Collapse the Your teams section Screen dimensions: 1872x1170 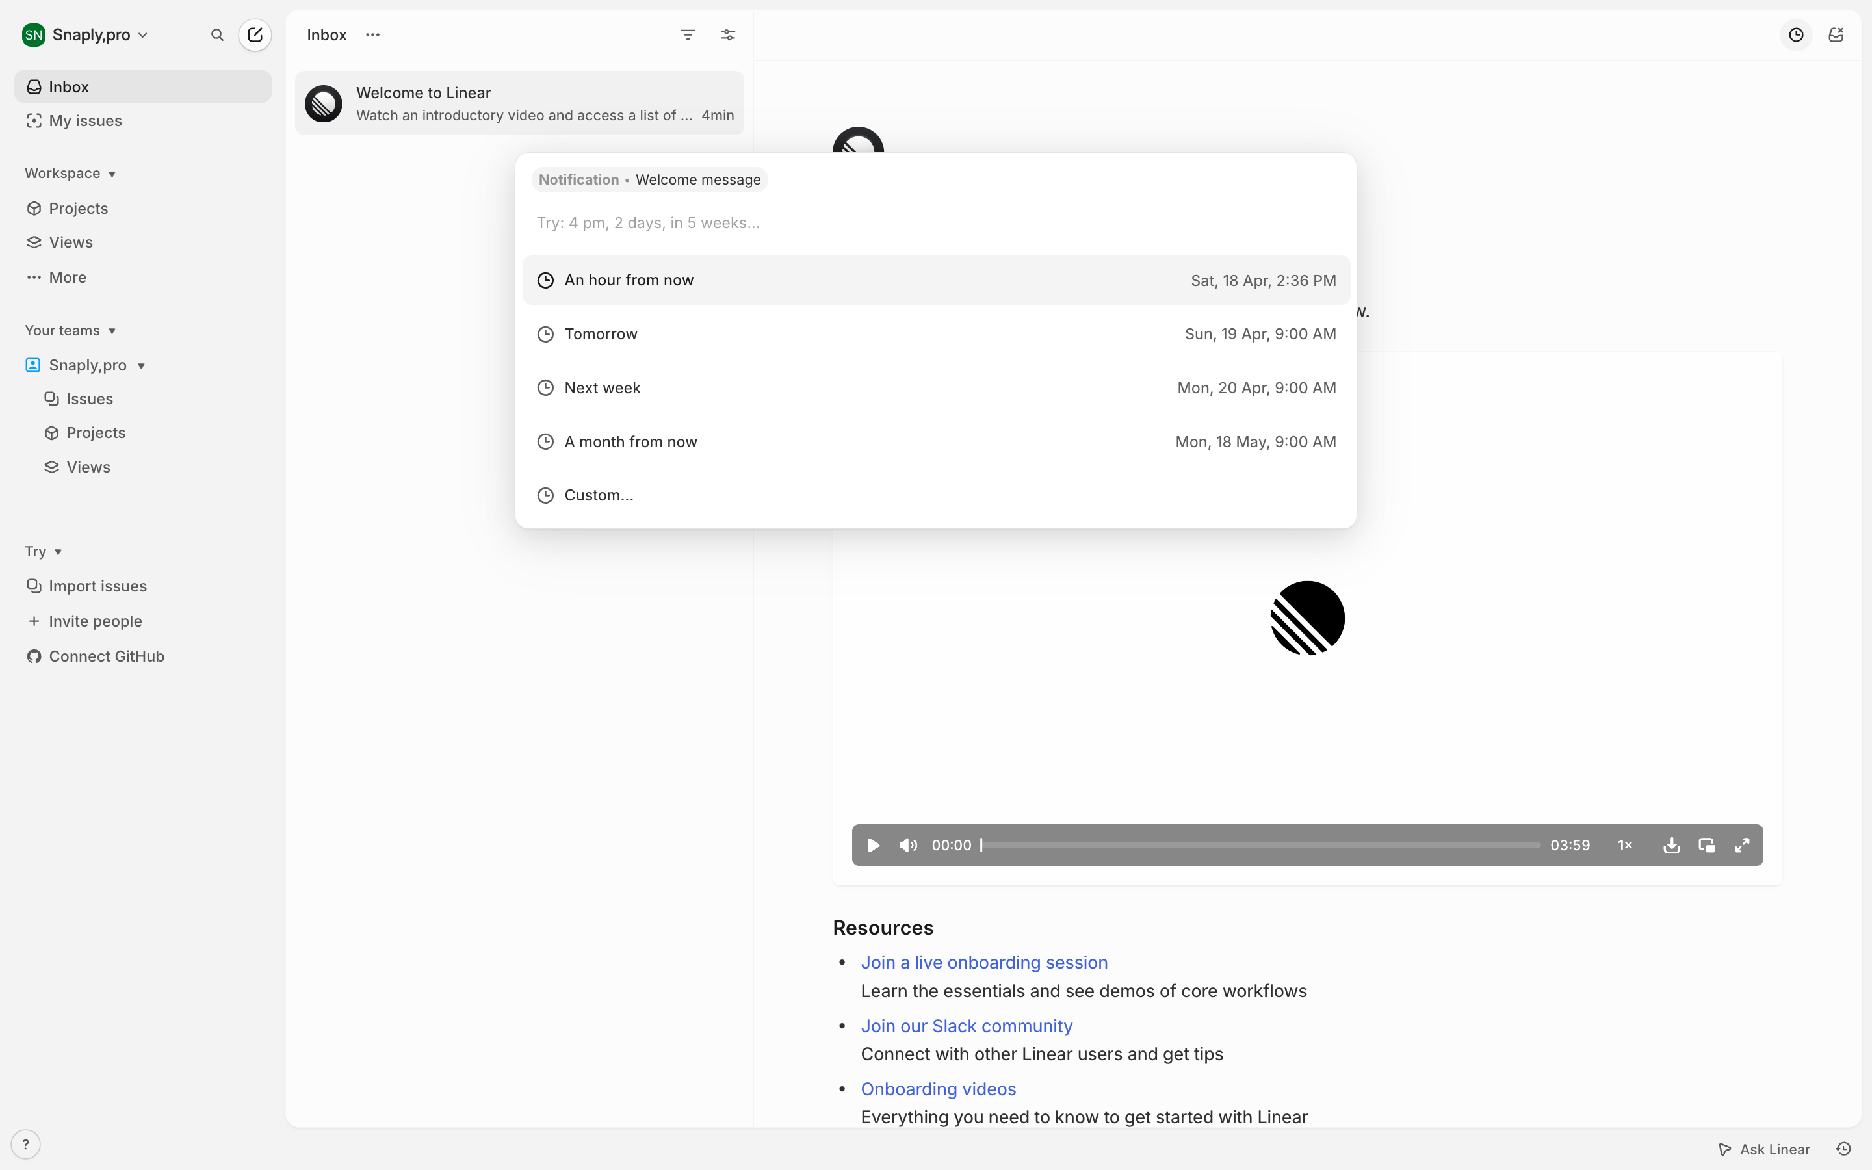(x=70, y=330)
